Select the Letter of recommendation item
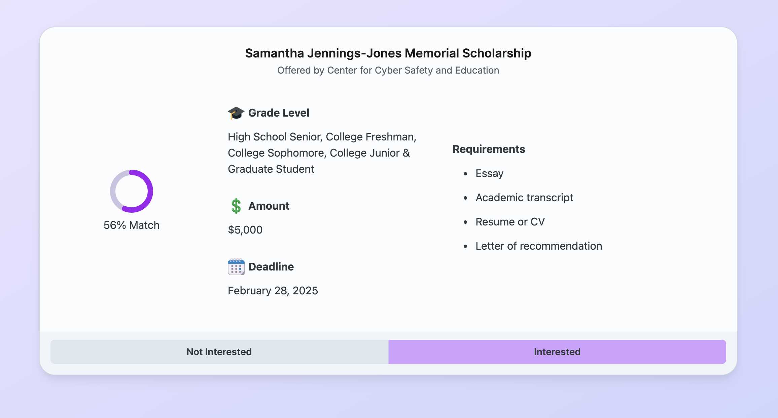The height and width of the screenshot is (418, 778). 538,246
